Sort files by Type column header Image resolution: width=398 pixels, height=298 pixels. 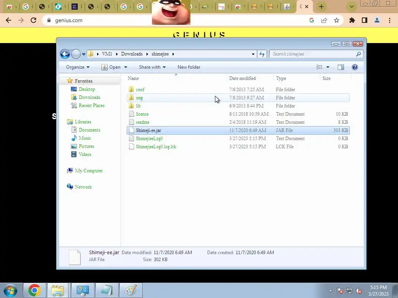[x=281, y=78]
